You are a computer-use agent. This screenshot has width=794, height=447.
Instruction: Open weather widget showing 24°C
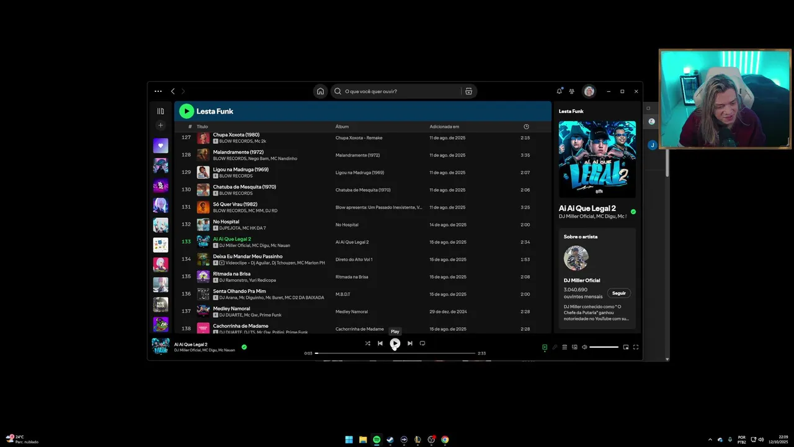22,439
